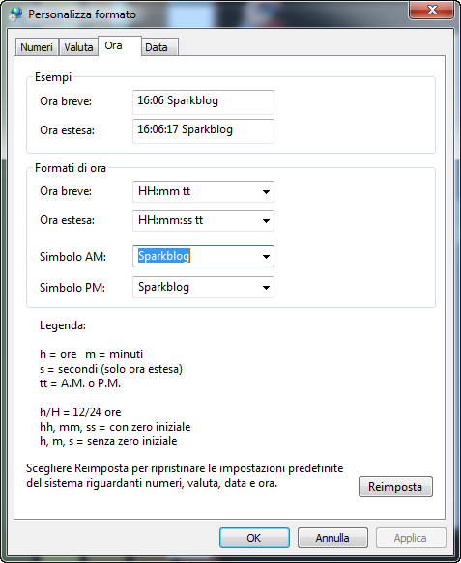The width and height of the screenshot is (461, 563).
Task: Click the Ora breve example box
Action: click(203, 102)
